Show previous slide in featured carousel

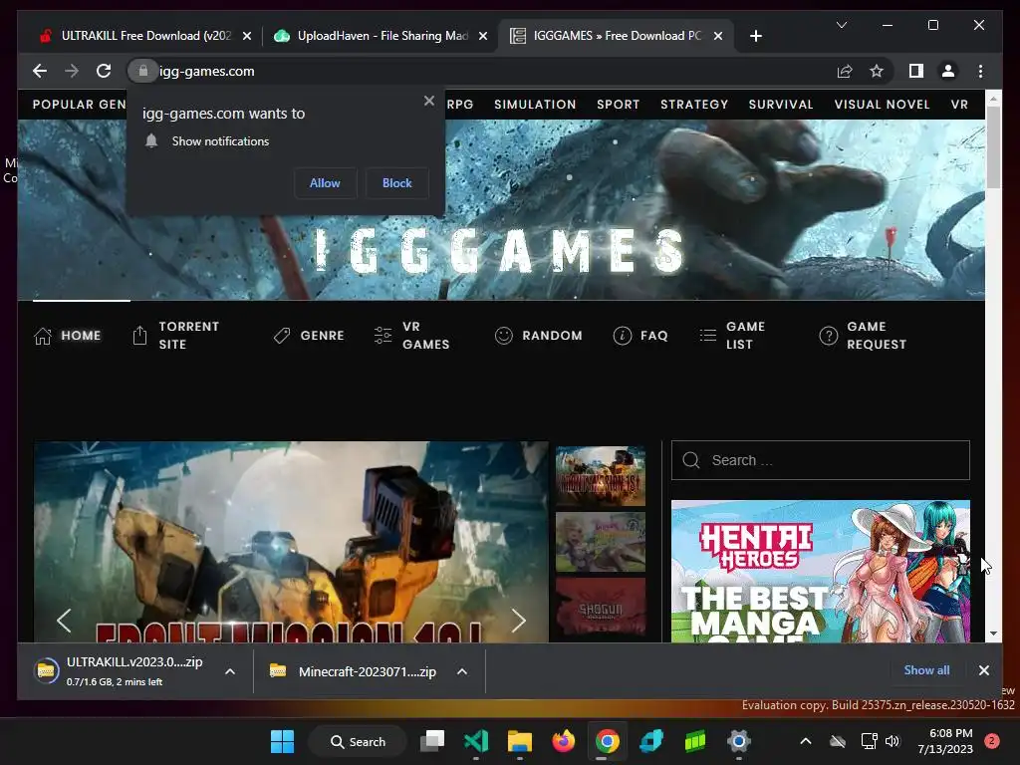[x=64, y=621]
